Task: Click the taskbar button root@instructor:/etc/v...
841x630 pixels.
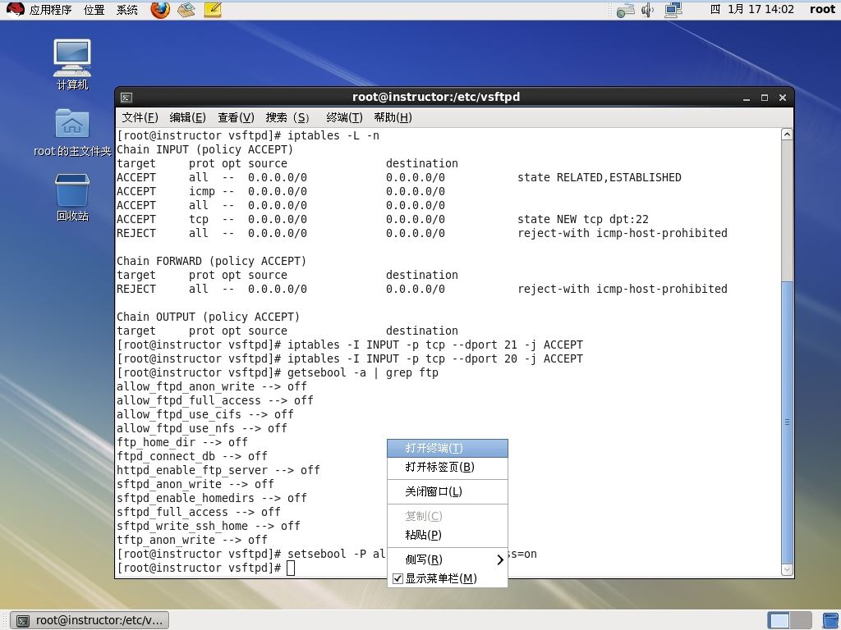Action: click(90, 620)
